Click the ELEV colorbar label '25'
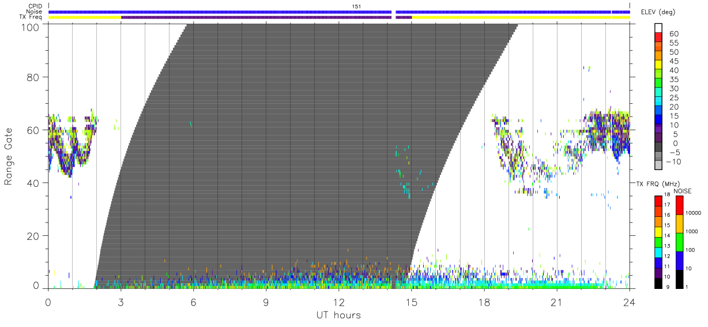 point(673,98)
